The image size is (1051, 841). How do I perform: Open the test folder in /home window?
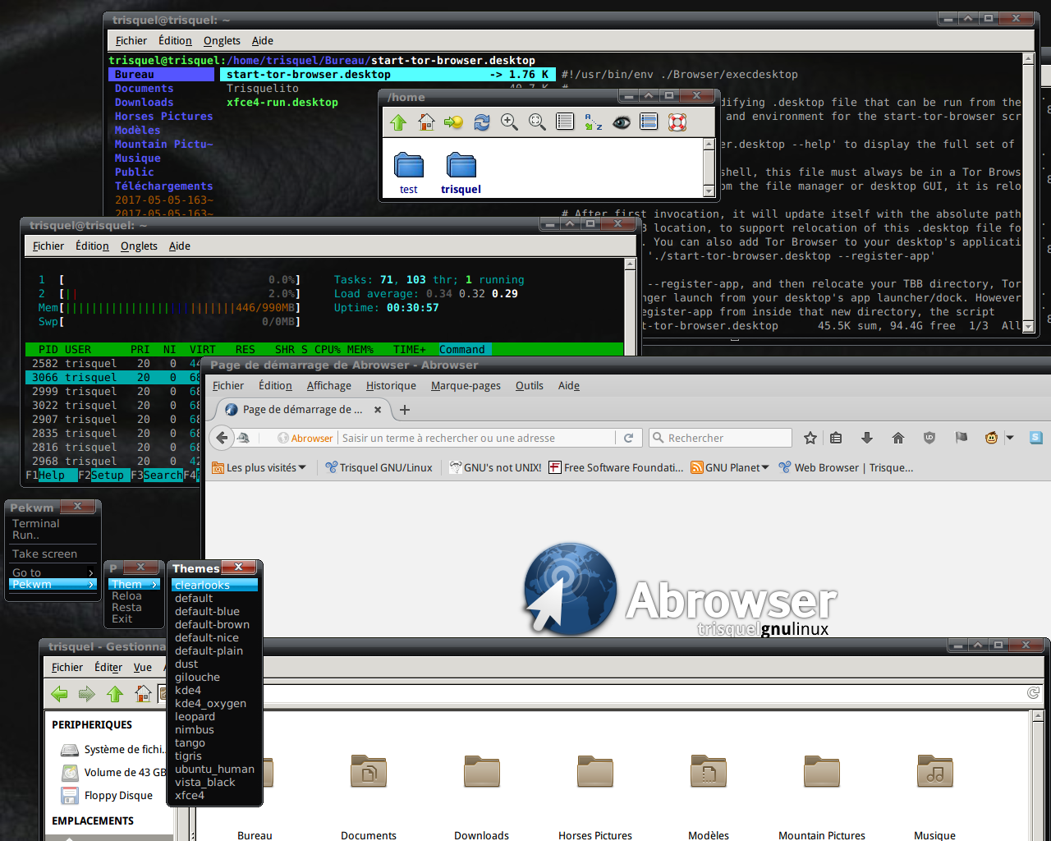tap(409, 172)
